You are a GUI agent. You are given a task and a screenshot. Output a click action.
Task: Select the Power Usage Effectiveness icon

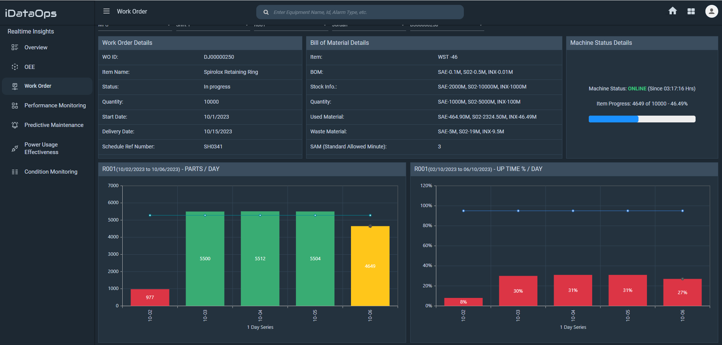15,148
